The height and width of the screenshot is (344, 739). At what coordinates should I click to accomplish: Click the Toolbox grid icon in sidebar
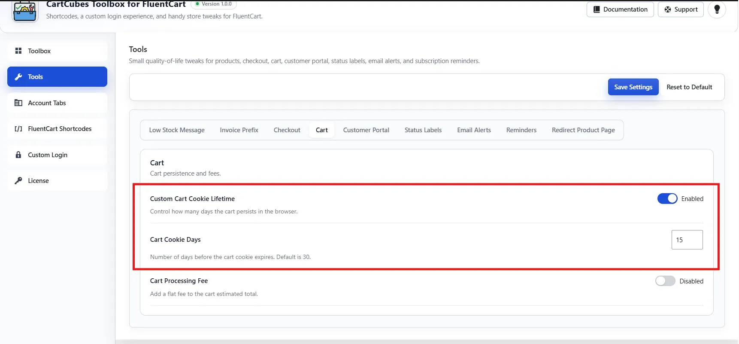18,51
